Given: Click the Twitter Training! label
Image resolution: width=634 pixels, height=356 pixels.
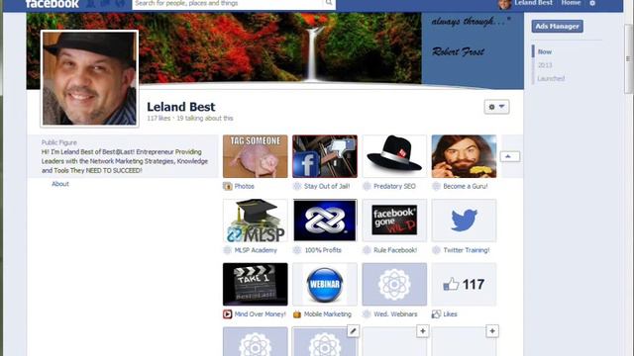Looking at the screenshot, I should (x=467, y=250).
